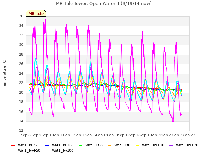Select the Wat1_Ts0 legend label
209x157 pixels.
point(122,145)
